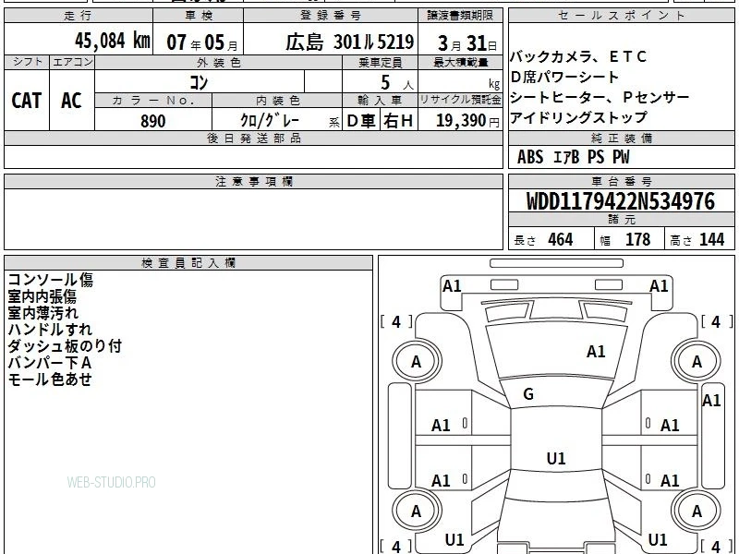Image resolution: width=739 pixels, height=554 pixels.
Task: Select the inspection date 07年05月
Action: coord(202,42)
